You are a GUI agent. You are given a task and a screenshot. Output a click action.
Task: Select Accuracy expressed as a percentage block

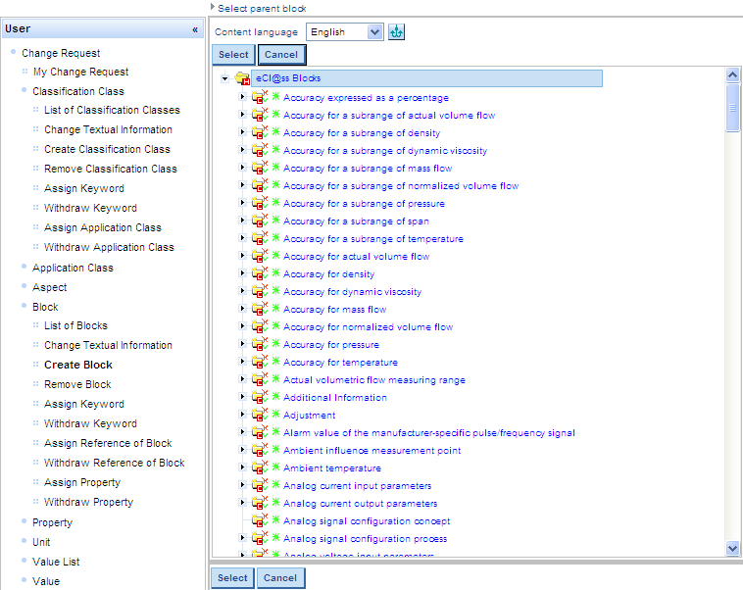366,98
